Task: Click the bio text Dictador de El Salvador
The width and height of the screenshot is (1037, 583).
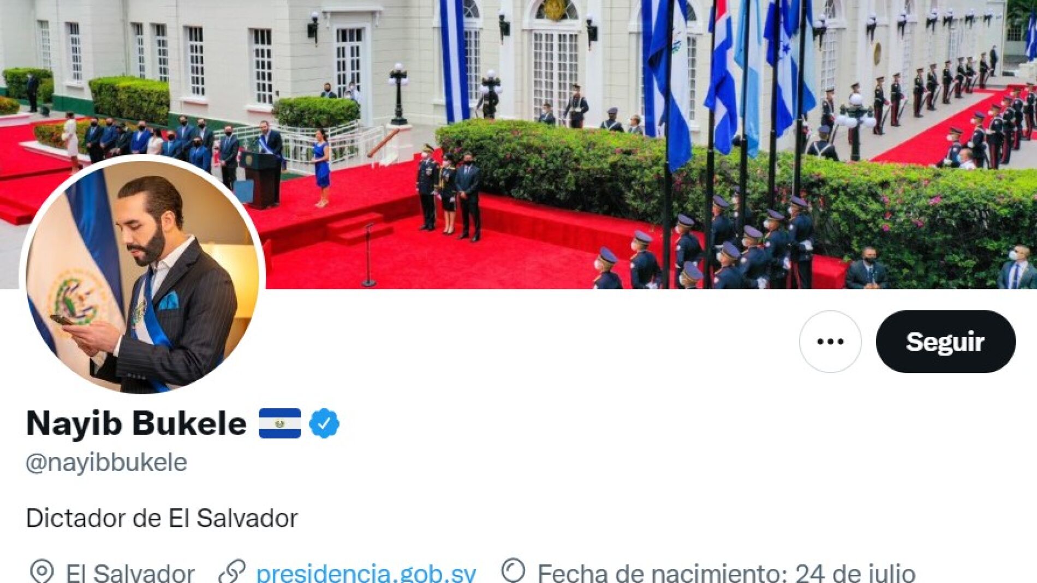Action: pos(162,518)
